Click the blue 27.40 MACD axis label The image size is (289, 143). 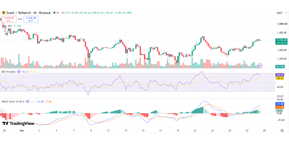279,104
